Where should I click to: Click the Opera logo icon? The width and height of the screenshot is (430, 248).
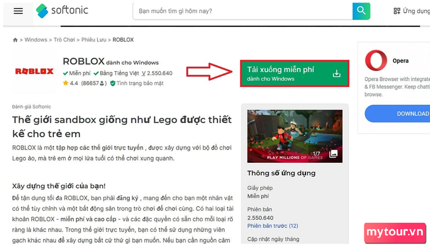(376, 61)
